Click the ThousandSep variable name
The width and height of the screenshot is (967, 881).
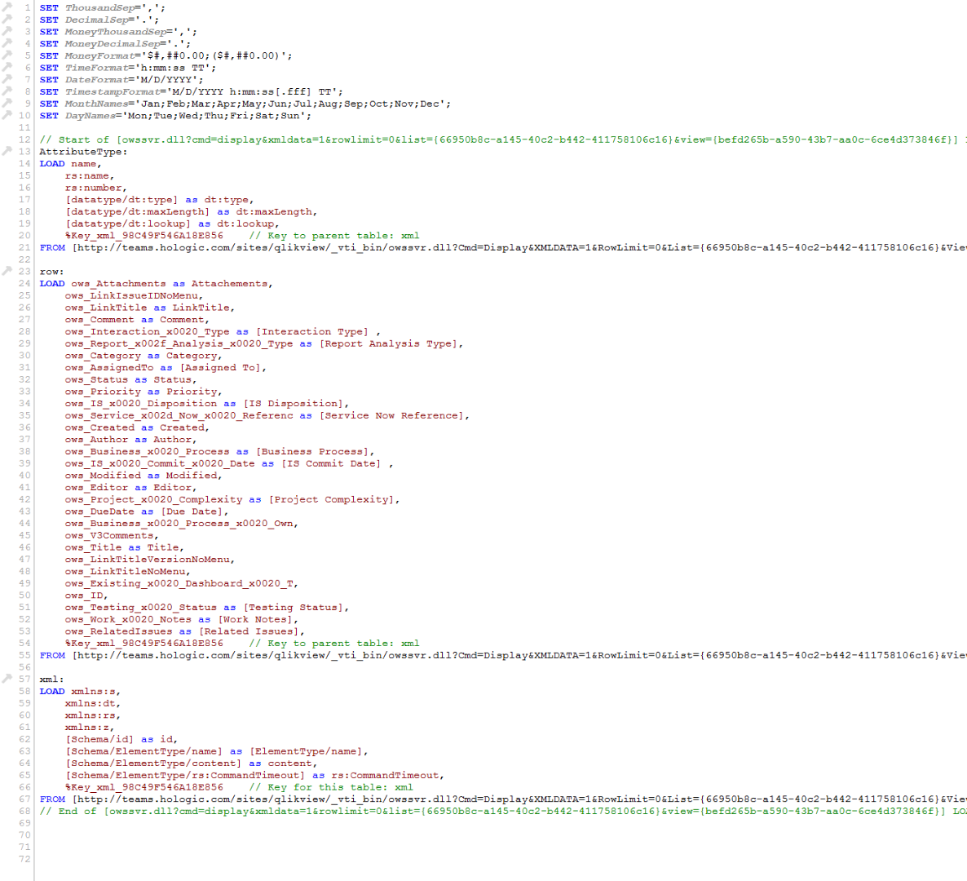[99, 8]
